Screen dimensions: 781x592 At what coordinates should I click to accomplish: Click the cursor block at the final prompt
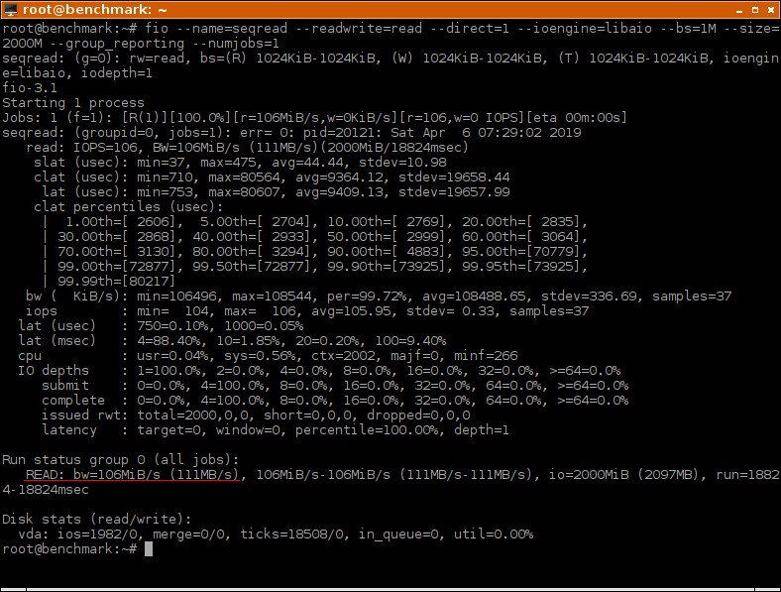(x=149, y=549)
